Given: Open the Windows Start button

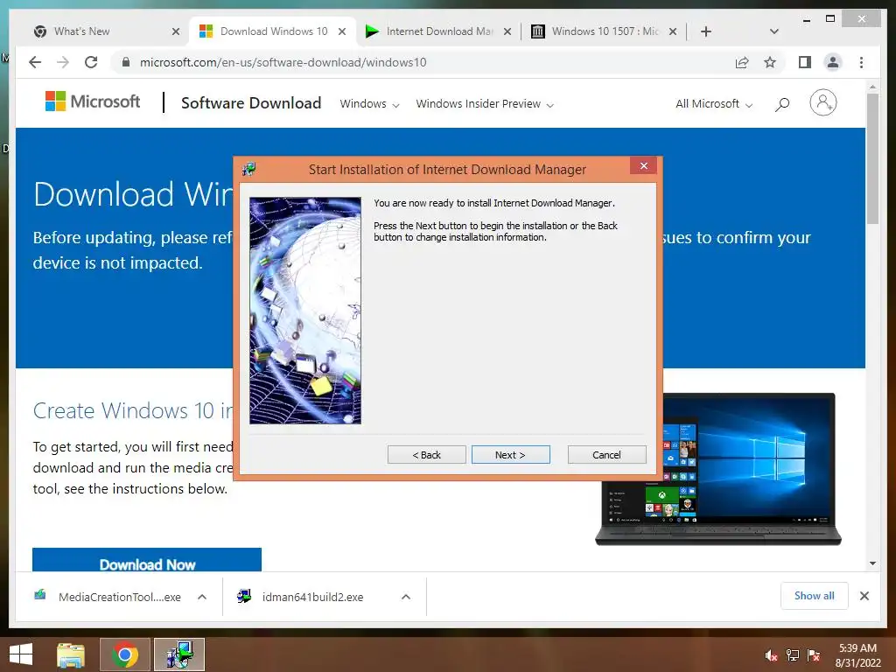Looking at the screenshot, I should [21, 654].
